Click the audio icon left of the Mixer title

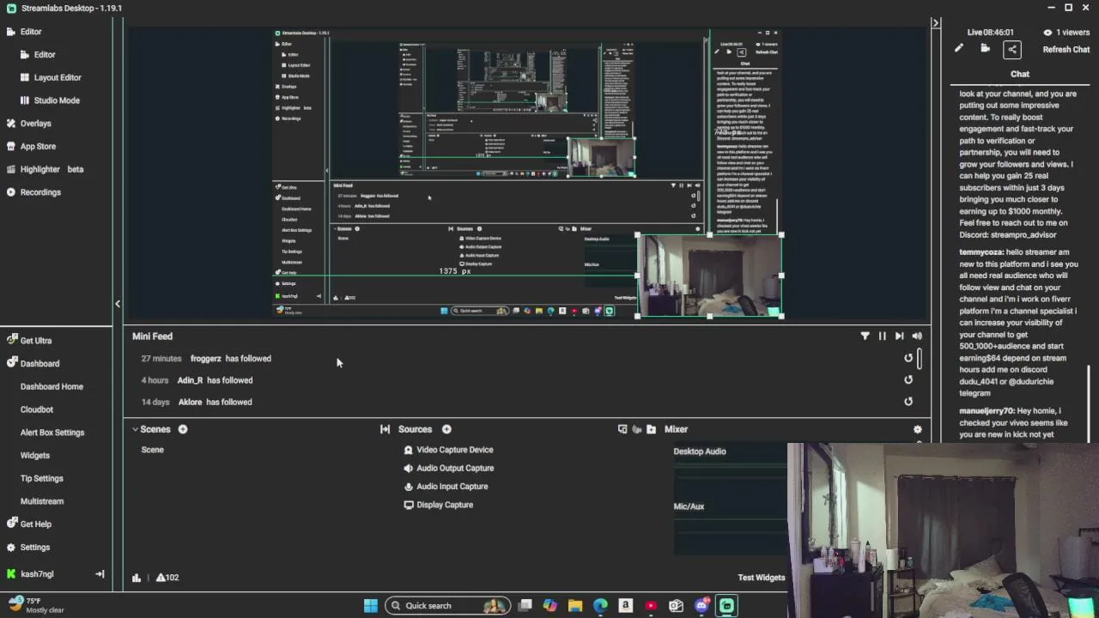(x=637, y=429)
